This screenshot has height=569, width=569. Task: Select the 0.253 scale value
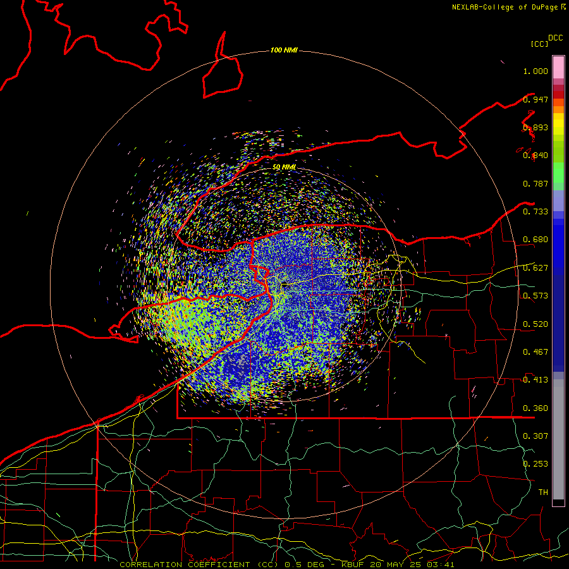[x=535, y=464]
